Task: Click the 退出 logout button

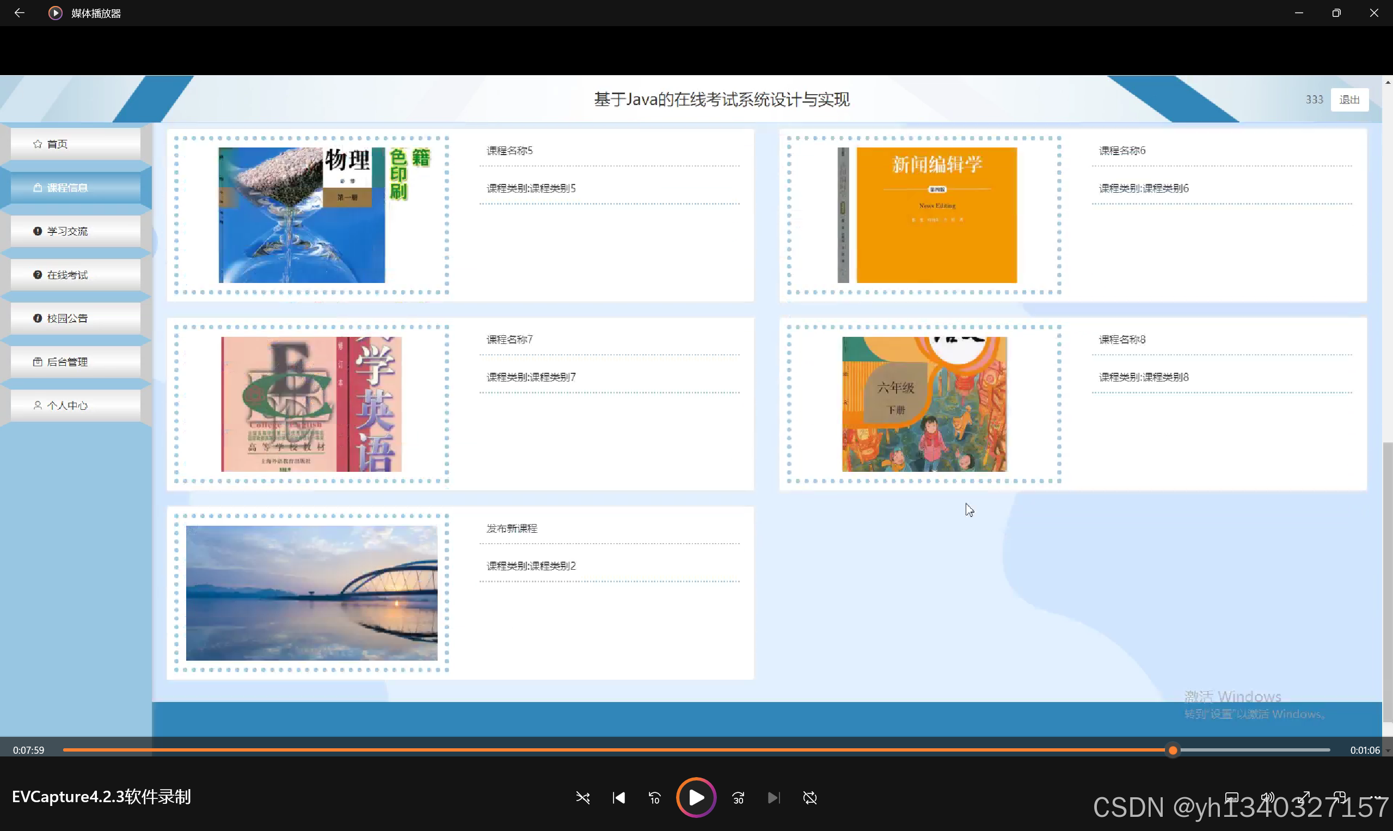Action: (x=1349, y=100)
